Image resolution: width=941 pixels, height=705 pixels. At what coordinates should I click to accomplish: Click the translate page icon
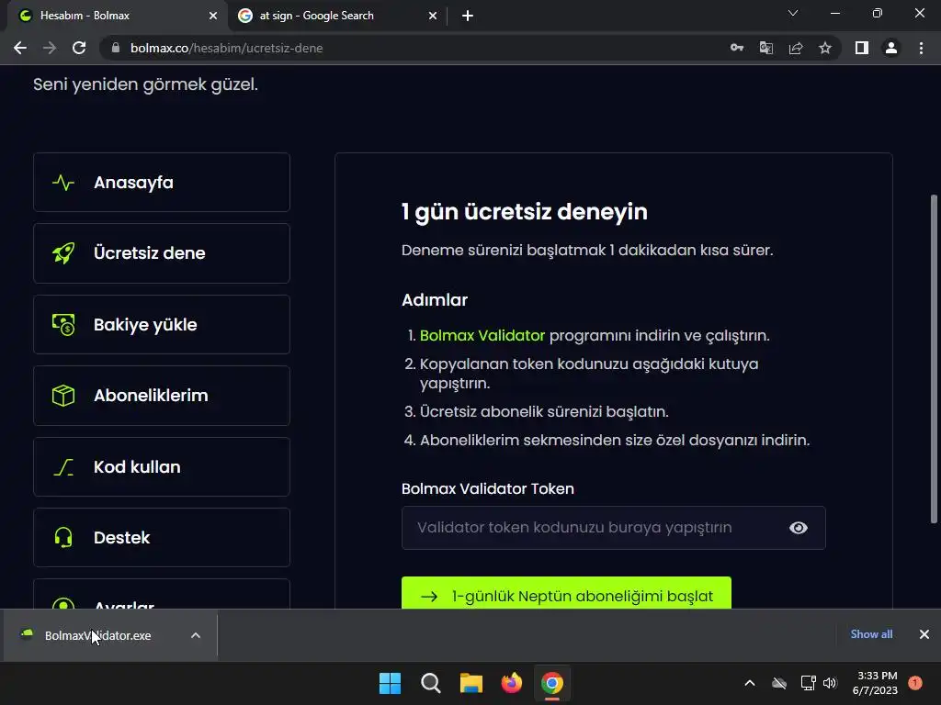(766, 48)
